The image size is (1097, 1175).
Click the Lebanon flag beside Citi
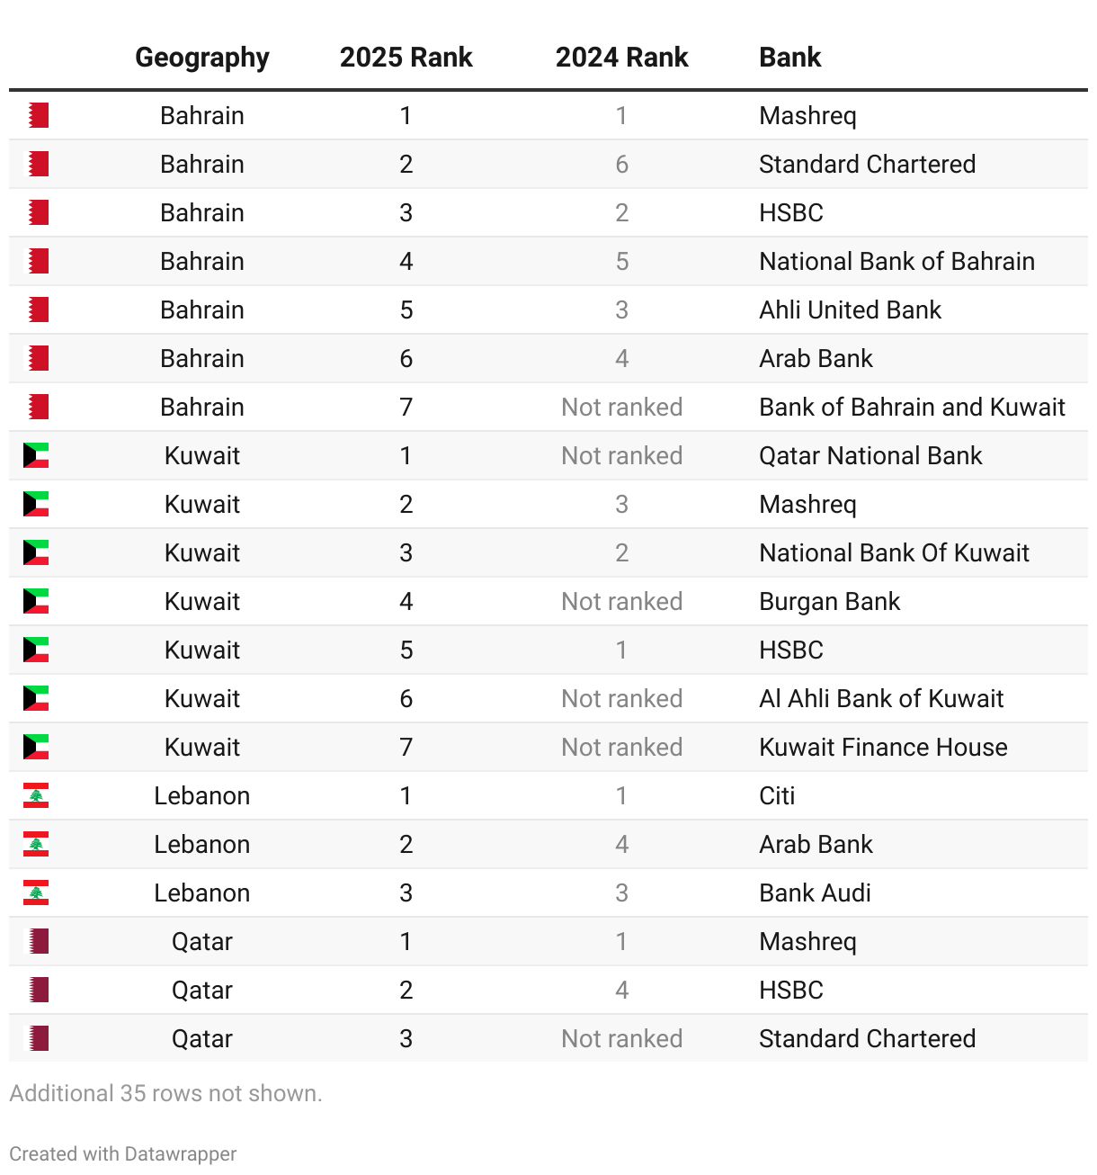36,795
